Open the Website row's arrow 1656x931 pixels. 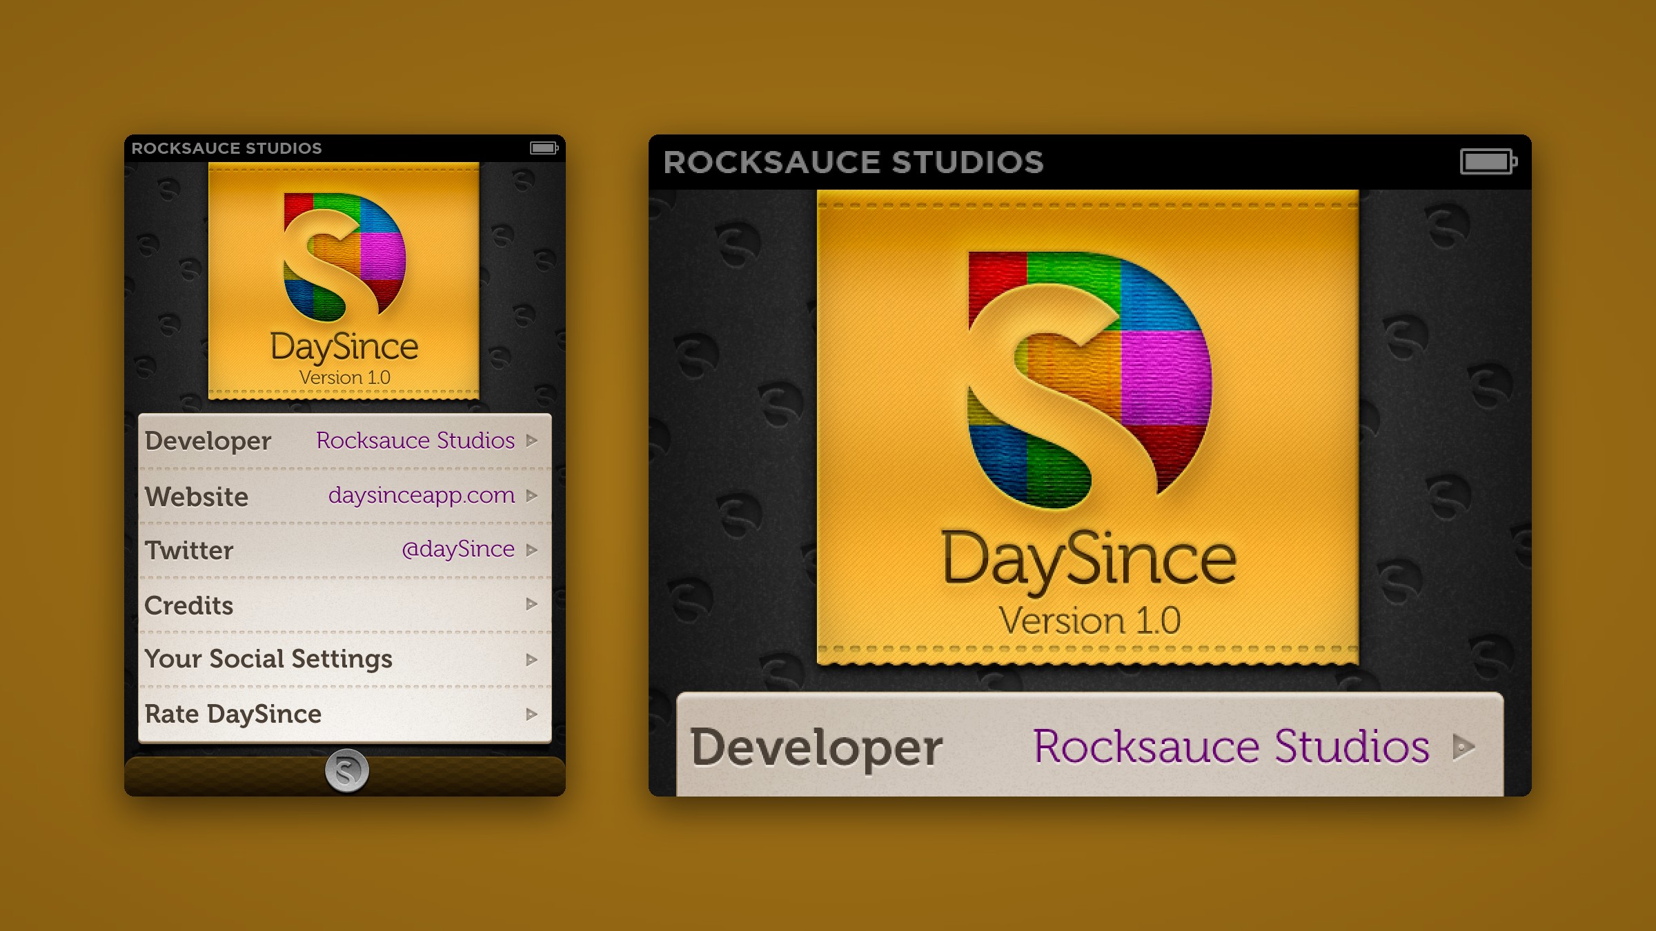(x=531, y=495)
